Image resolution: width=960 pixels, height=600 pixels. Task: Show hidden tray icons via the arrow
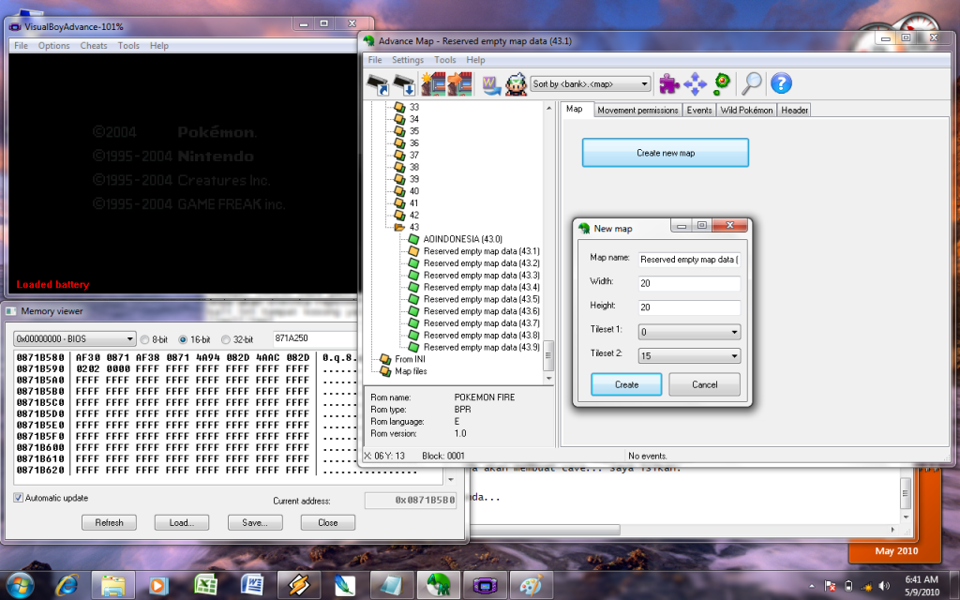coord(811,586)
